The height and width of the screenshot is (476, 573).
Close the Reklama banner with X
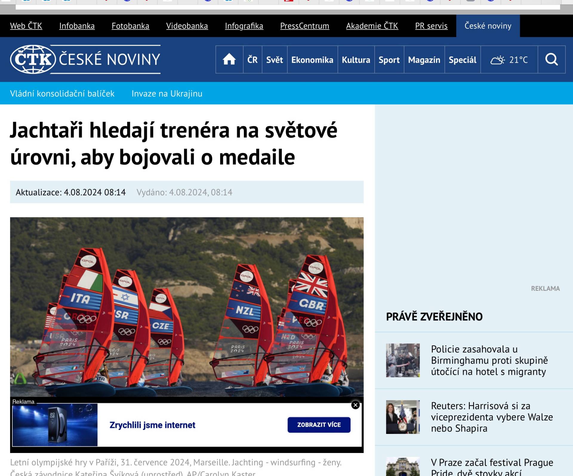[355, 405]
